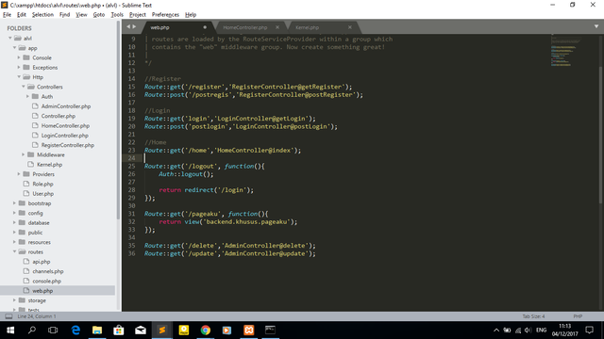
Task: Open LoginController.php in sidebar
Action: tap(65, 136)
